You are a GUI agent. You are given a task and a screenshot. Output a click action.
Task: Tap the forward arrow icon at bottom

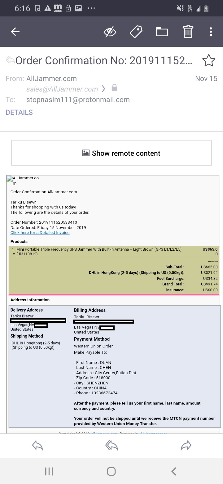(x=186, y=446)
